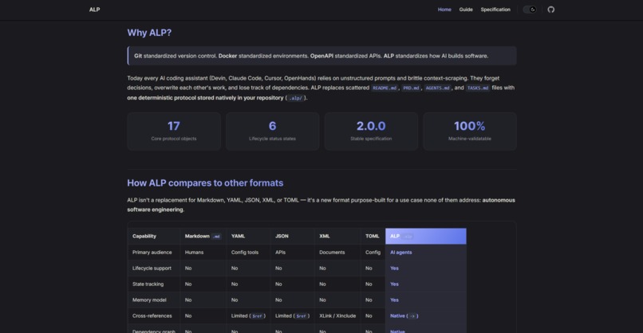This screenshot has width=643, height=333.
Task: Open the GitHub repository icon
Action: tap(550, 10)
